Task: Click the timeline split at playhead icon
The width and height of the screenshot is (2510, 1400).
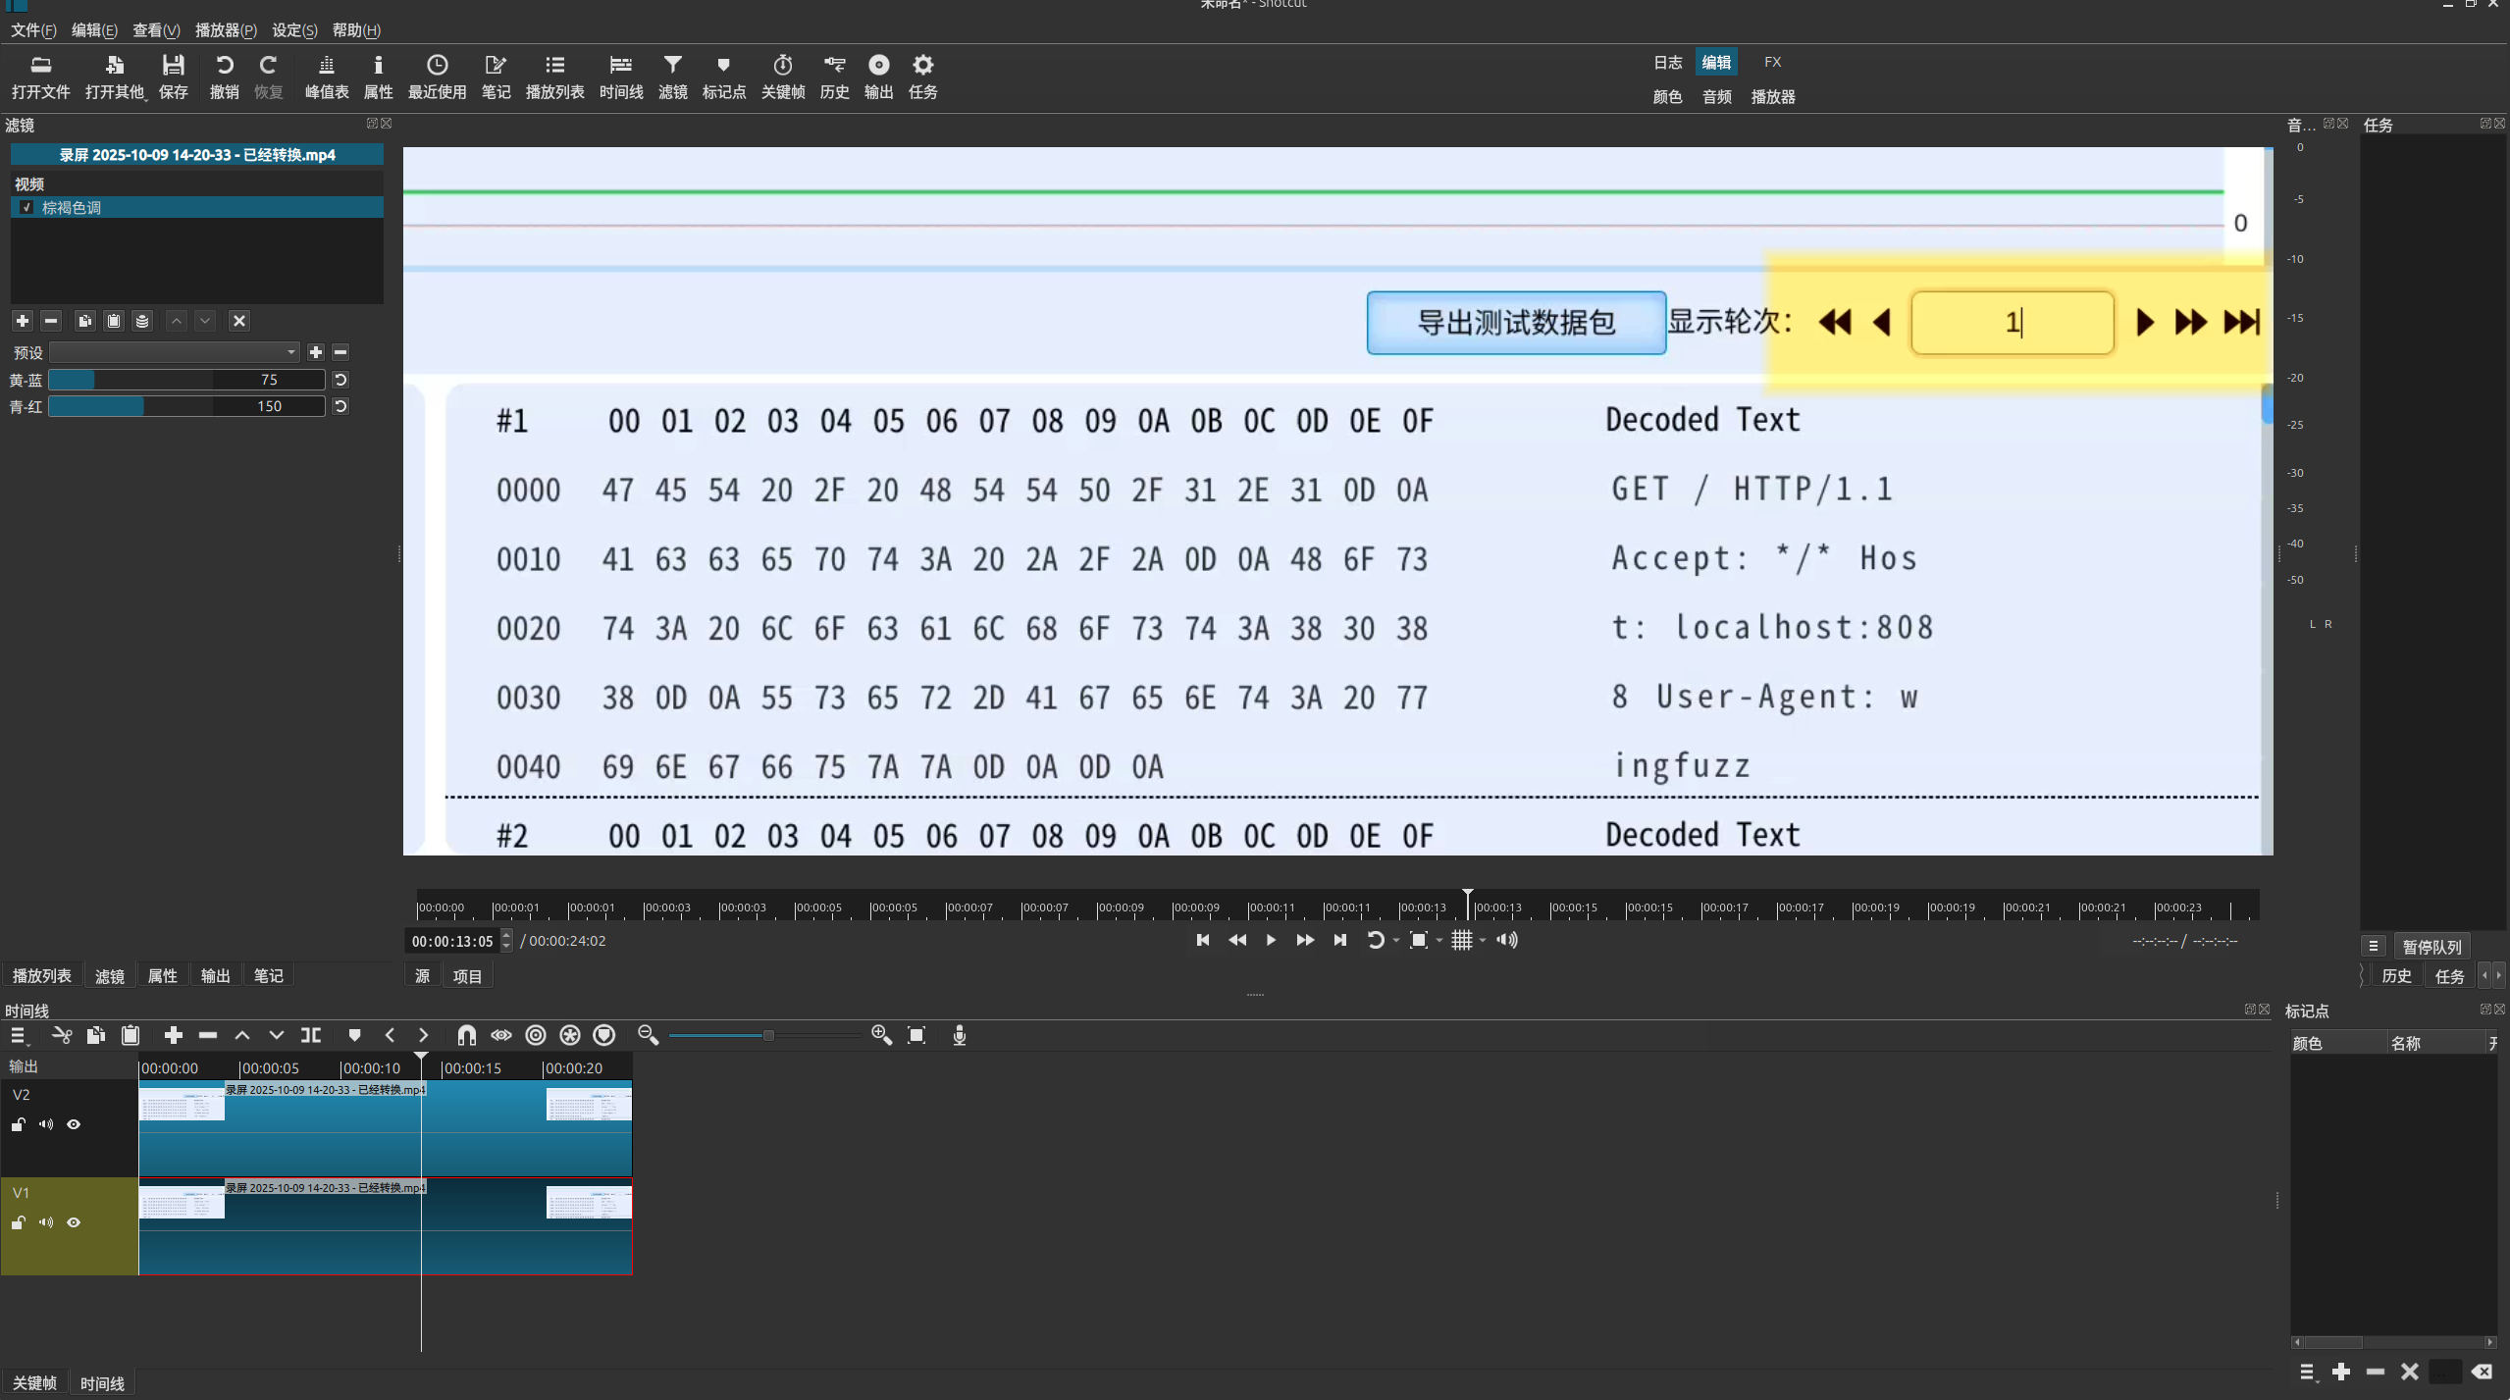Action: pyautogui.click(x=311, y=1035)
